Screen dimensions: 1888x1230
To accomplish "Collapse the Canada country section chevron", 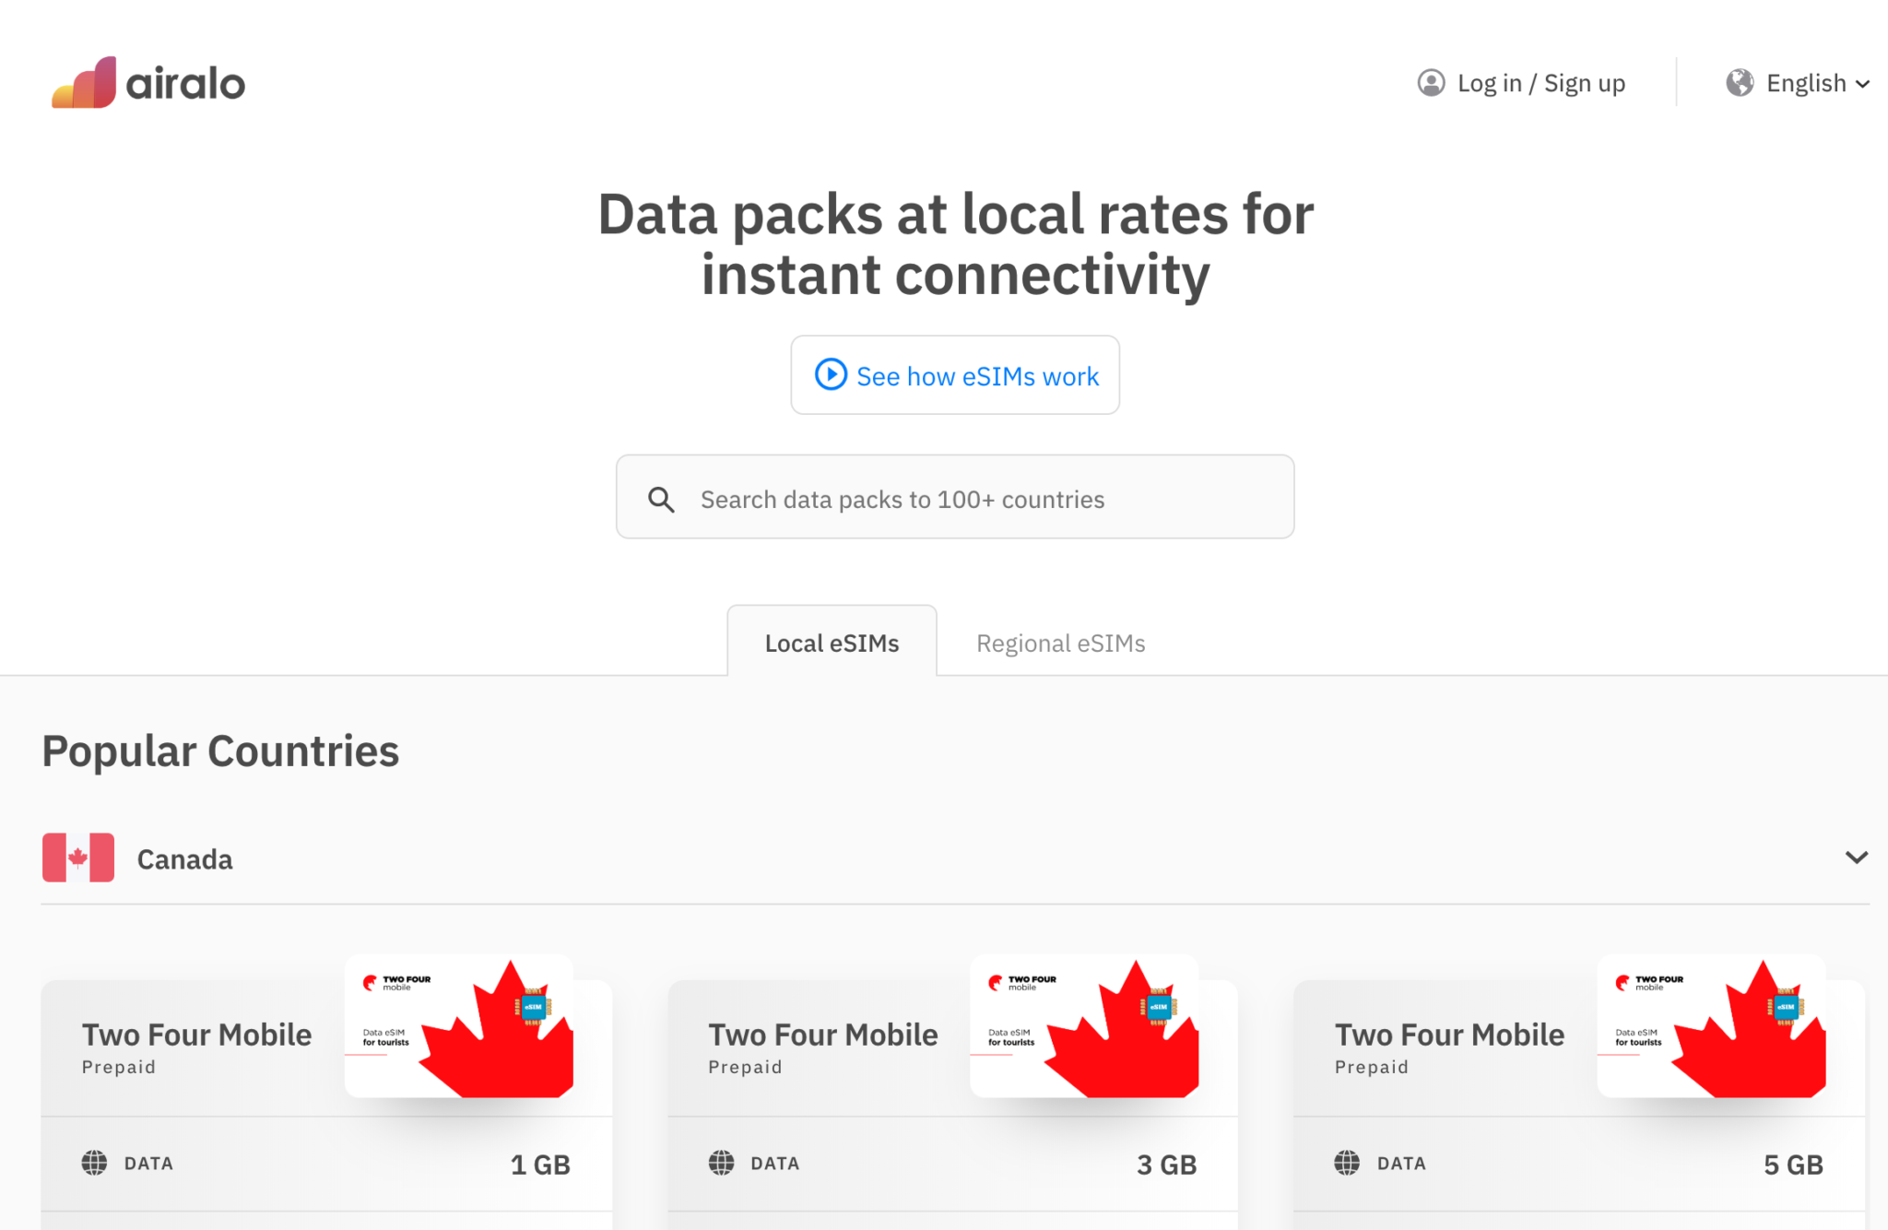I will click(x=1856, y=857).
